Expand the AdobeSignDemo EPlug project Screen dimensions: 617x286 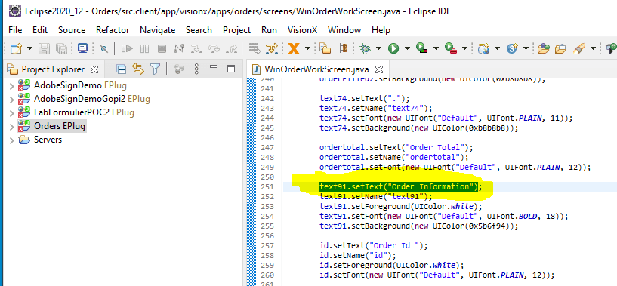coord(11,86)
